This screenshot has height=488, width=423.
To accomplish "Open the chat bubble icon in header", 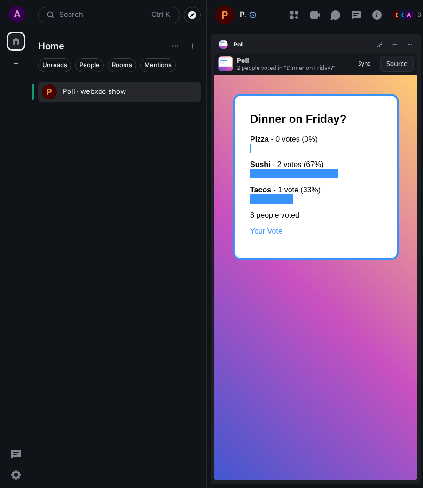I will coord(336,15).
